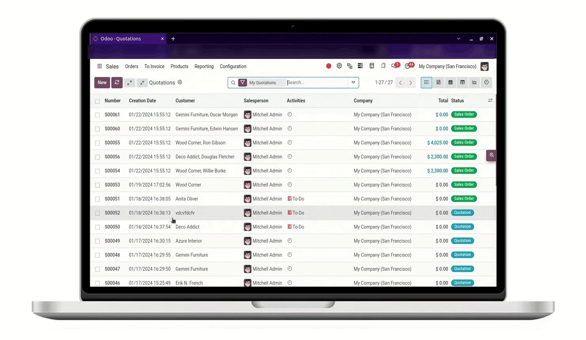Open the Configuration menu
Image resolution: width=586 pixels, height=340 pixels.
233,66
